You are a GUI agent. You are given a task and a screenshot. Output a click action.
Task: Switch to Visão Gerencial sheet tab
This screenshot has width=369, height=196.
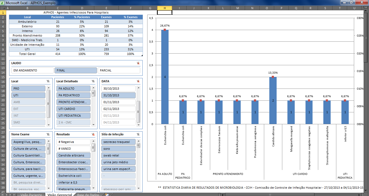coord(60,195)
